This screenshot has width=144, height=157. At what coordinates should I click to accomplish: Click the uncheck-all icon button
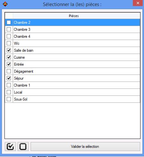click(x=23, y=147)
